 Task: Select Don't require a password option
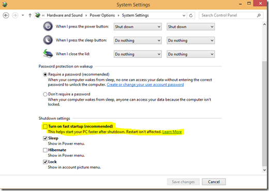pyautogui.click(x=45, y=94)
